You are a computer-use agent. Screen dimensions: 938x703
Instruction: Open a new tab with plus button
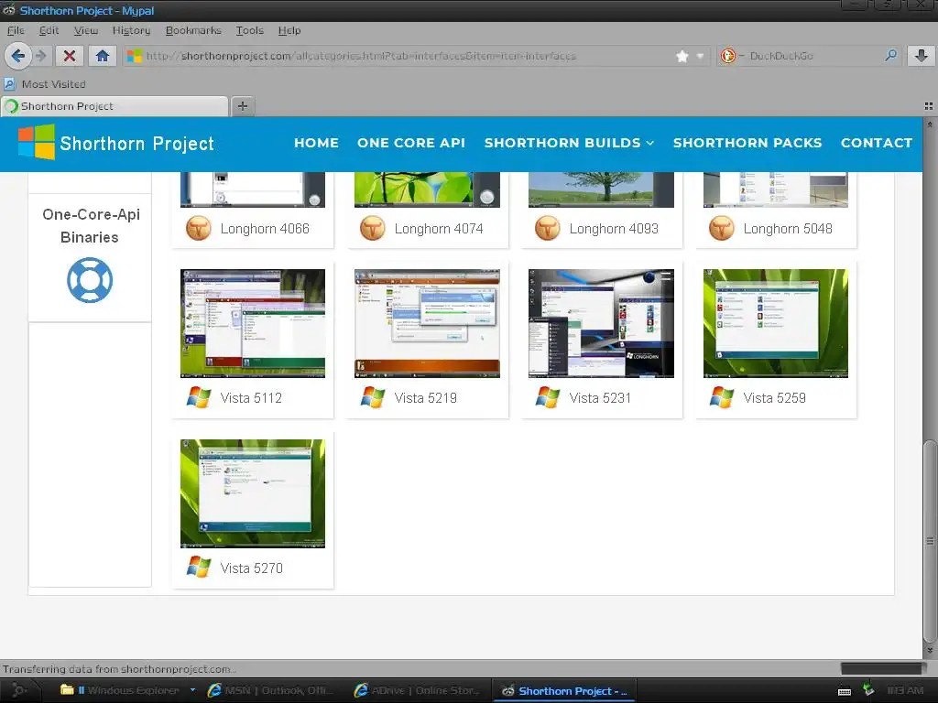tap(242, 106)
